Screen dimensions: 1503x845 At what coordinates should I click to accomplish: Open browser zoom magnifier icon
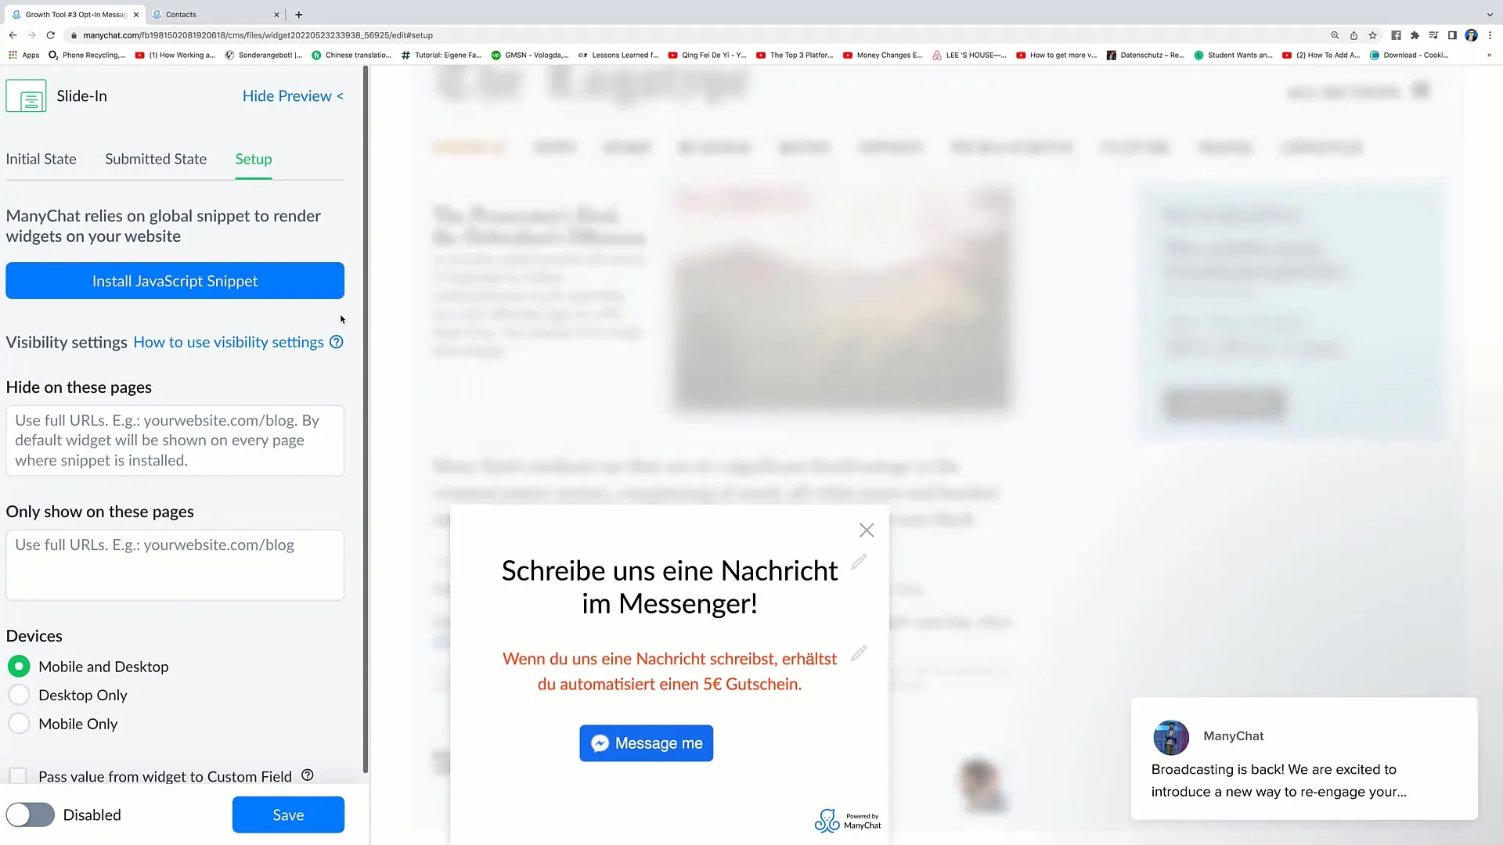1335,35
